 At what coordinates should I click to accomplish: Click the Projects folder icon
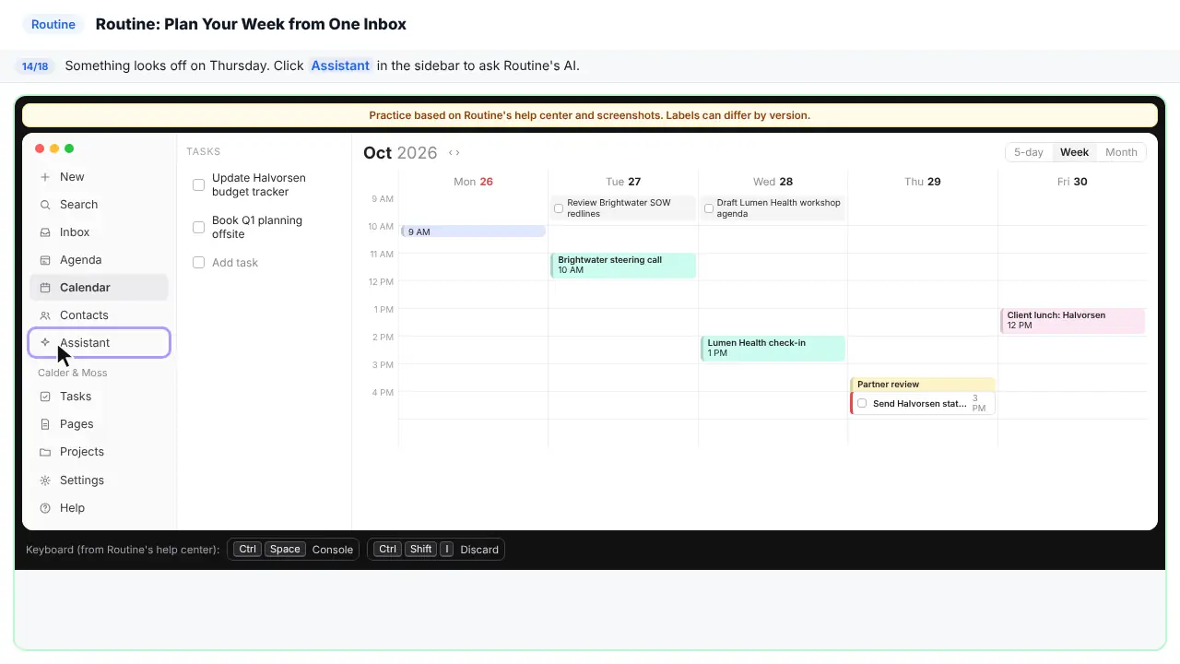[45, 452]
